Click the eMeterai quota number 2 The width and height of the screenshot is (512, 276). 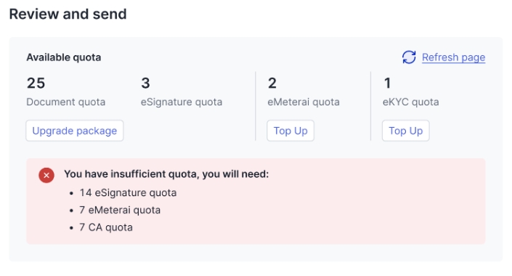[x=272, y=83]
